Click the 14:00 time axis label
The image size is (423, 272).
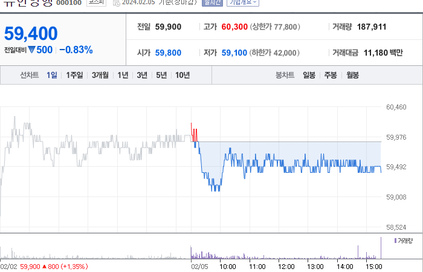[x=345, y=267]
